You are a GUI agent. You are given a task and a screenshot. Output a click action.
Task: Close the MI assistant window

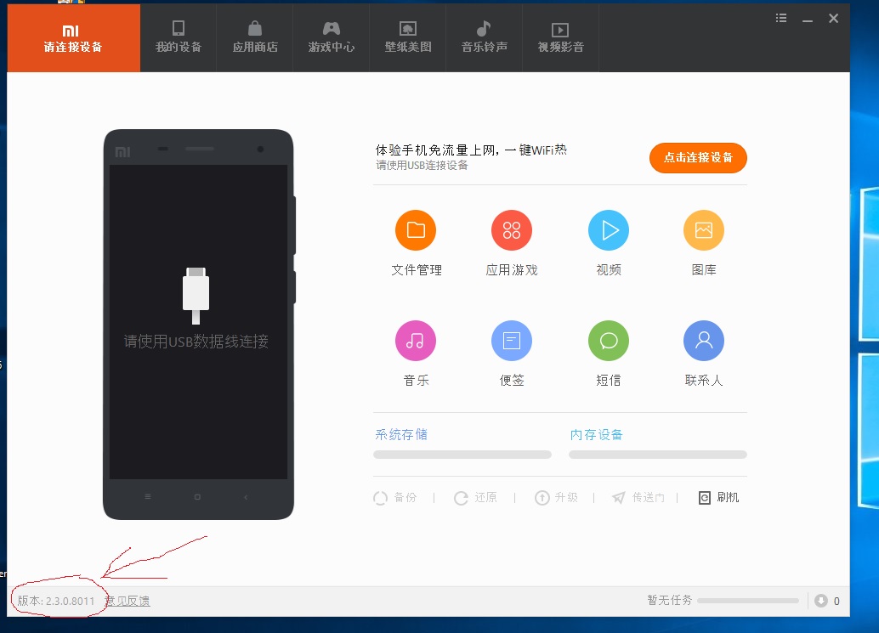[x=834, y=19]
